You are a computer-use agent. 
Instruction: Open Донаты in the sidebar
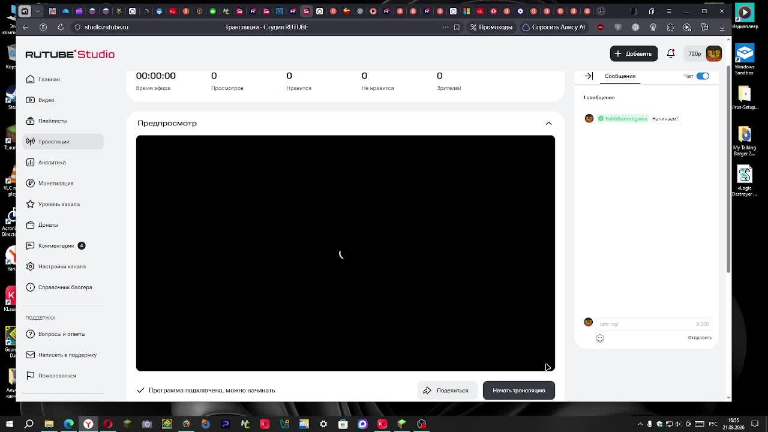point(63,225)
